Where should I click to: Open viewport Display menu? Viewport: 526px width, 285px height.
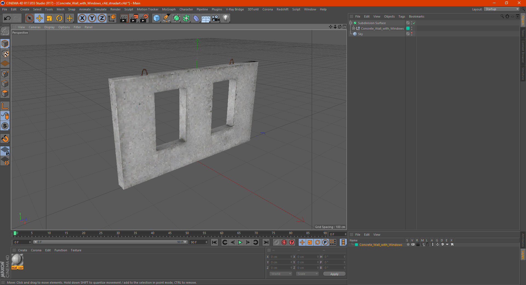pos(49,27)
